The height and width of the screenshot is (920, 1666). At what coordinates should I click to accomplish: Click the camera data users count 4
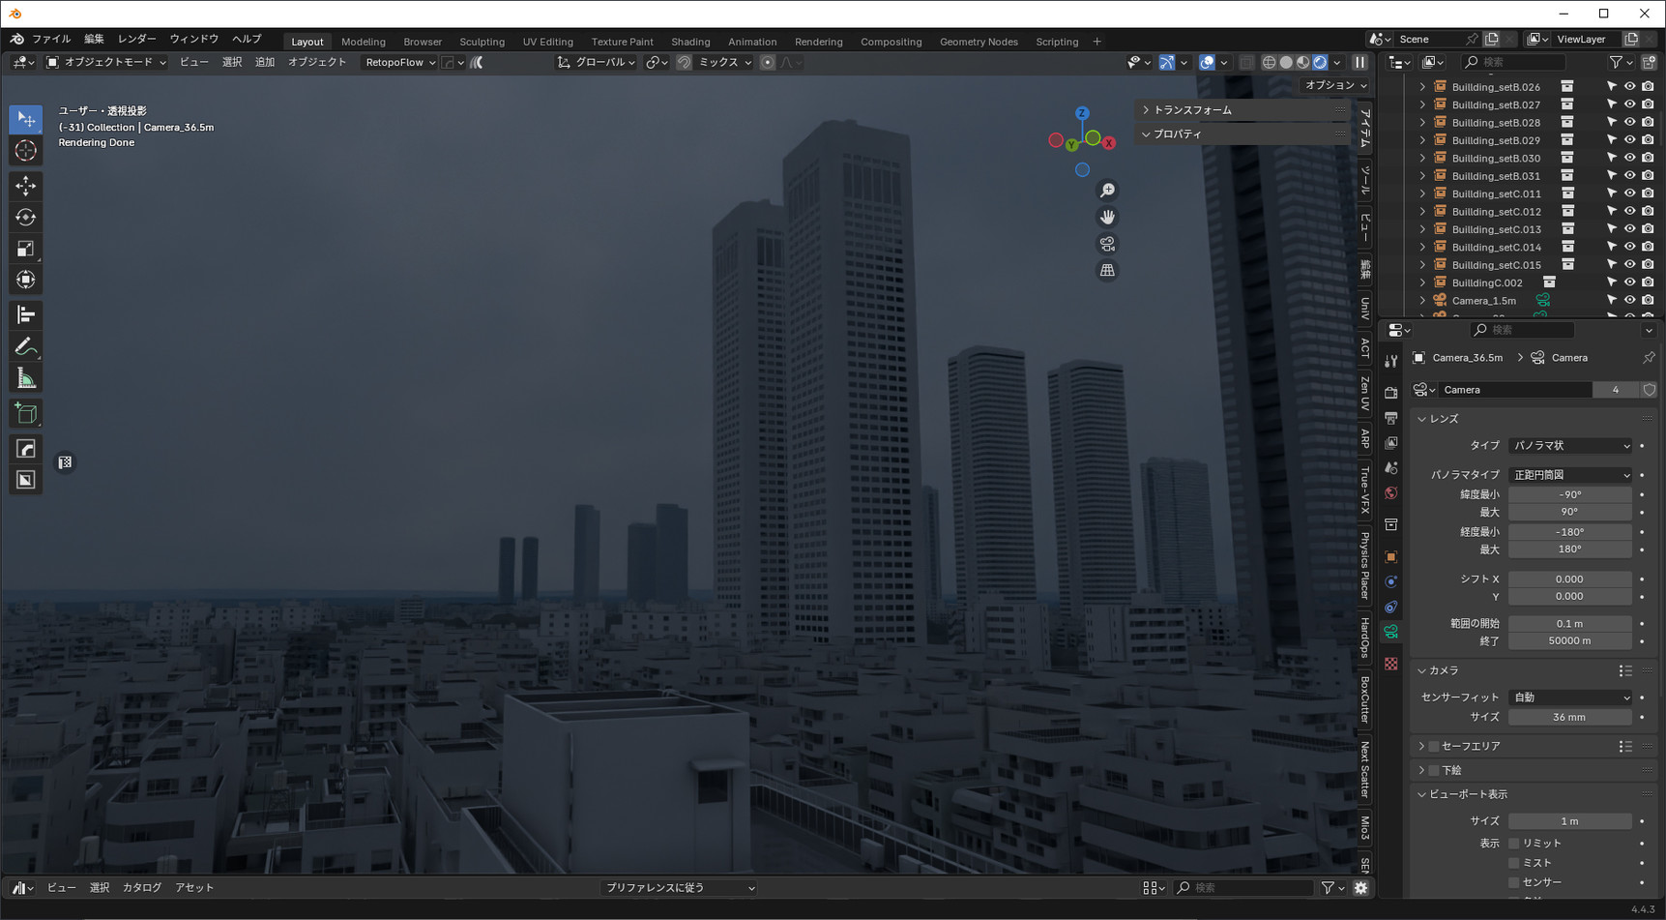click(x=1615, y=390)
